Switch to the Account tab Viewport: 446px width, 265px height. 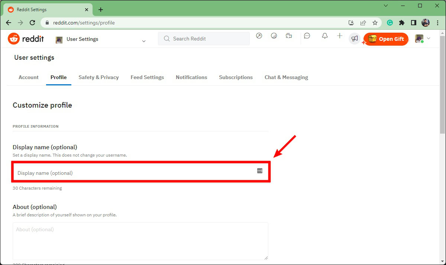28,77
